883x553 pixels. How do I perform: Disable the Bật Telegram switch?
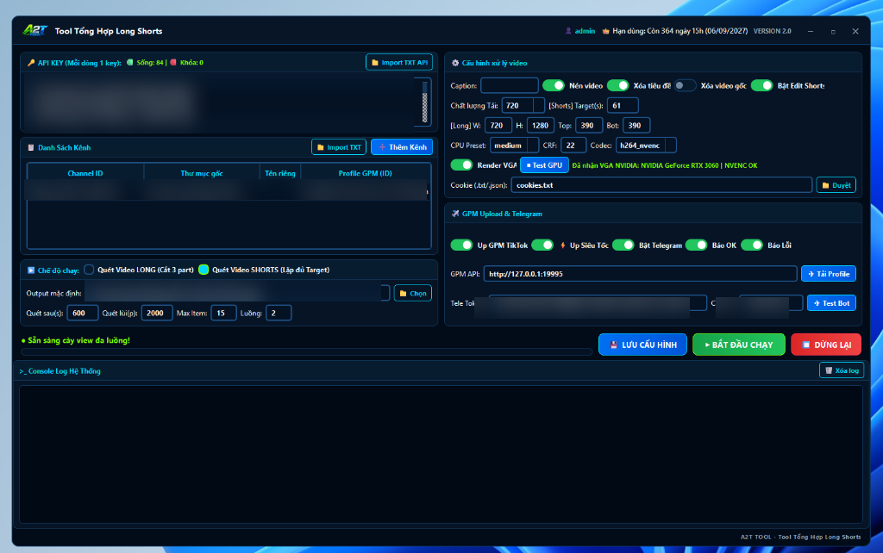pos(623,245)
